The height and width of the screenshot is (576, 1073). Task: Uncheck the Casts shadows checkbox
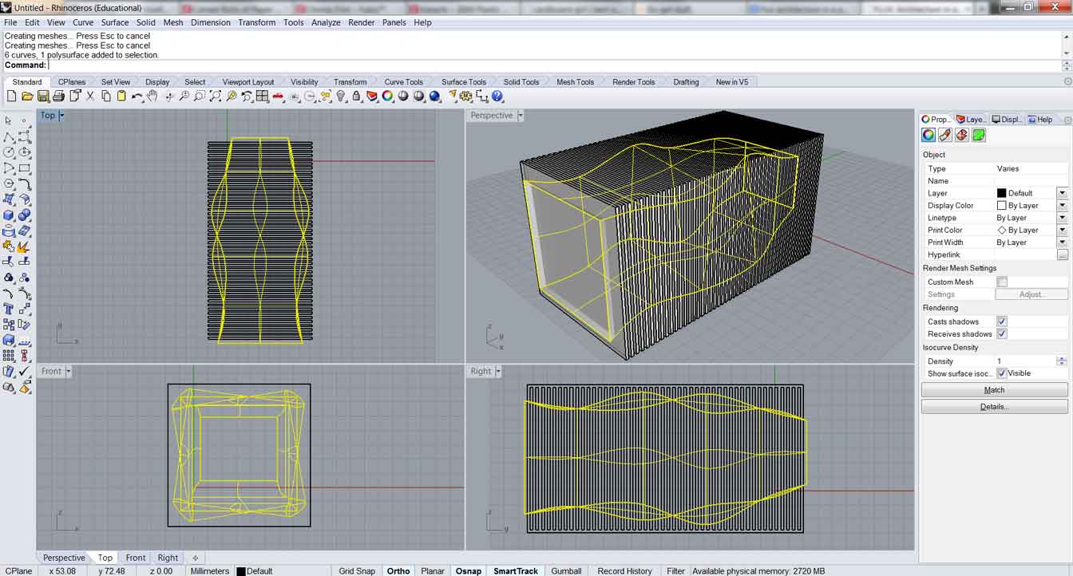1002,322
